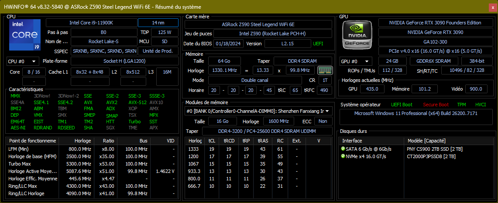Image resolution: width=498 pixels, height=203 pixels.
Task: Click the green status icon for SATA drive
Action: point(343,149)
